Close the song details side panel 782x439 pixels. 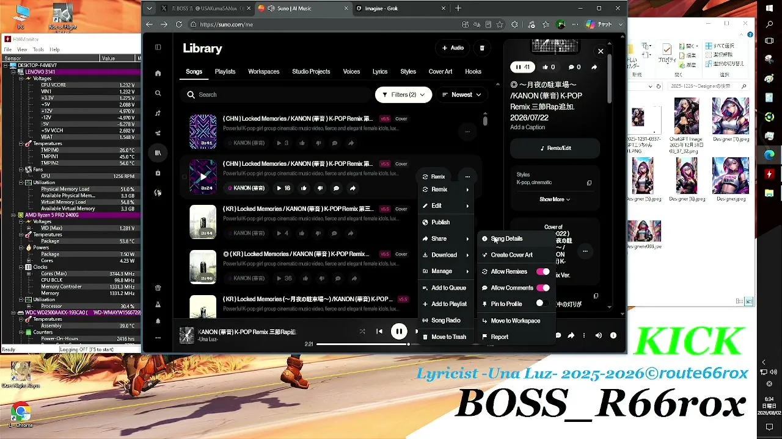coord(601,52)
